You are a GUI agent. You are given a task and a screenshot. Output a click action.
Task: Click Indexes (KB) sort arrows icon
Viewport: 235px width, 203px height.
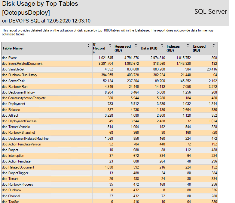click(188, 45)
